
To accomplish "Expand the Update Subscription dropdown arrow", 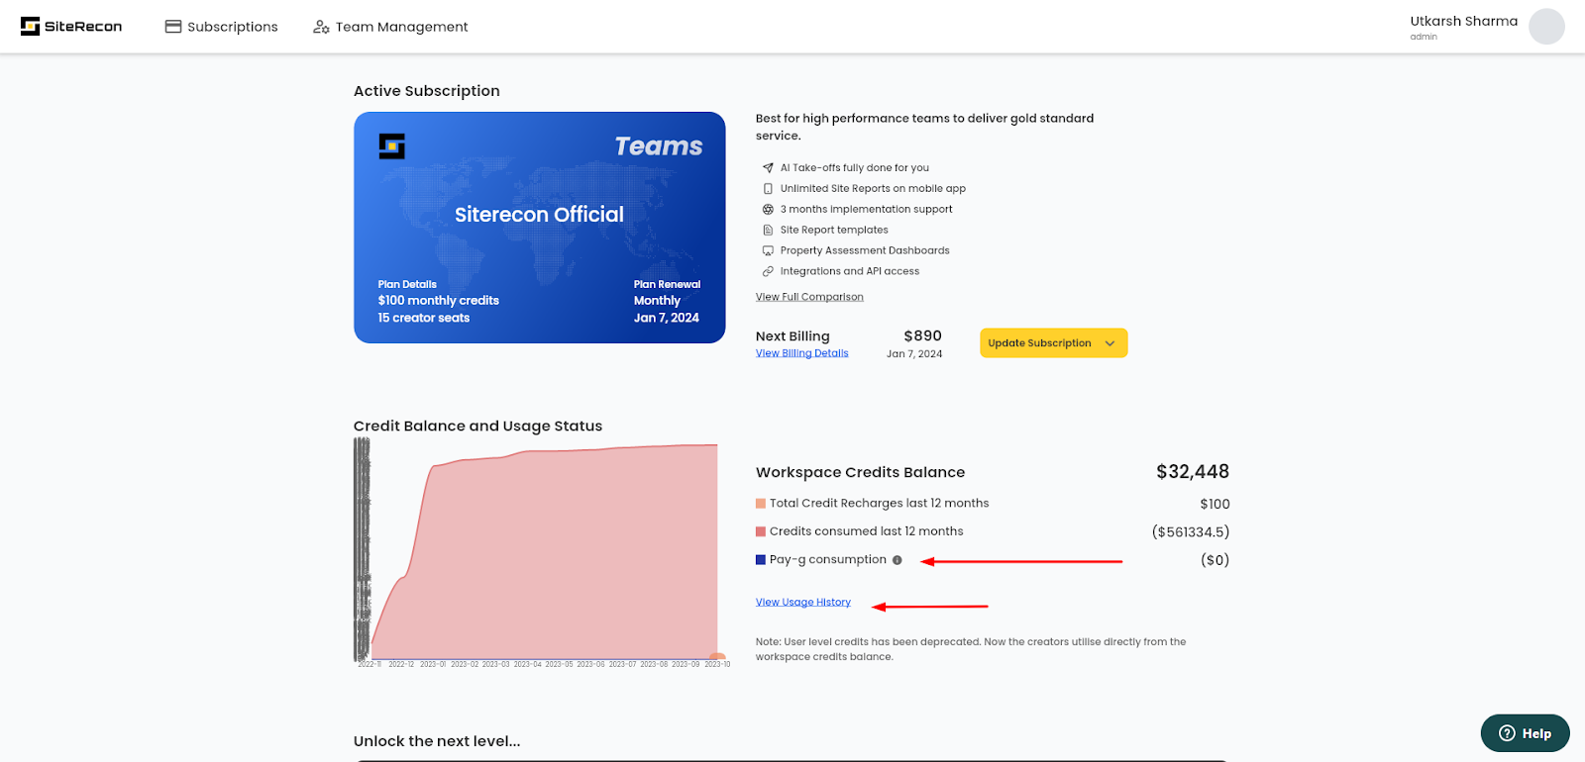I will [1109, 343].
